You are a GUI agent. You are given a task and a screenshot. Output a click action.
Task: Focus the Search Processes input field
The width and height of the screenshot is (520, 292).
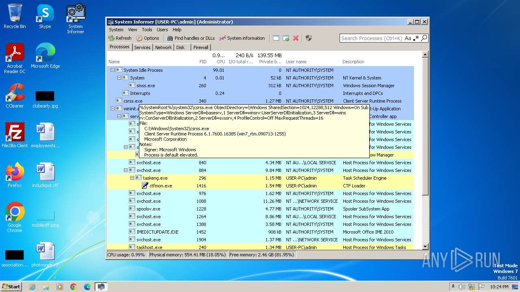pos(372,38)
